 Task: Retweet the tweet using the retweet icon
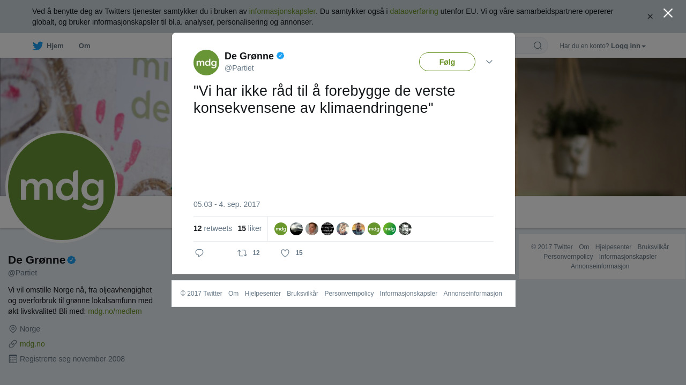[x=242, y=253]
